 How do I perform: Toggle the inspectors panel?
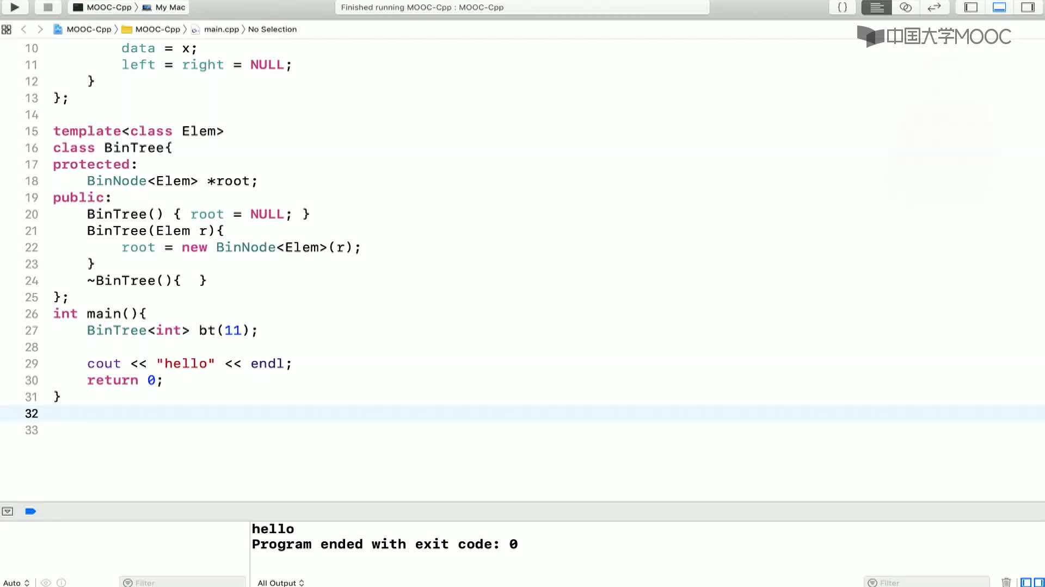point(1028,7)
